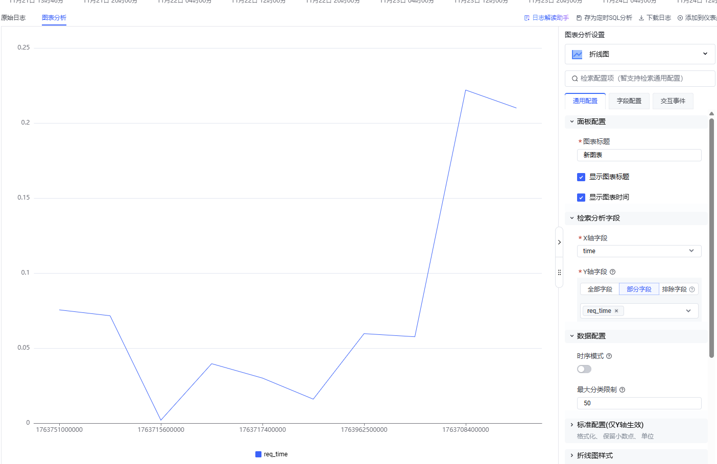Remove the req_time tag from Y-axis fields
The width and height of the screenshot is (717, 464).
click(x=616, y=311)
